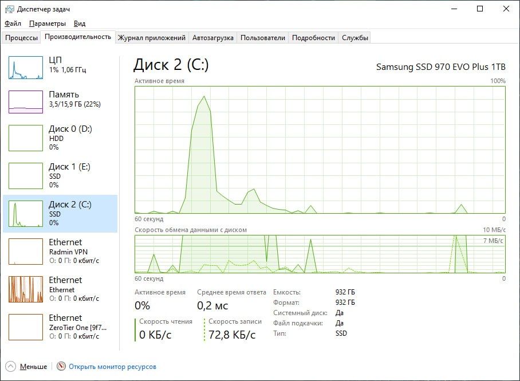Click the 0,2 мс response time value
The width and height of the screenshot is (520, 381).
point(212,305)
